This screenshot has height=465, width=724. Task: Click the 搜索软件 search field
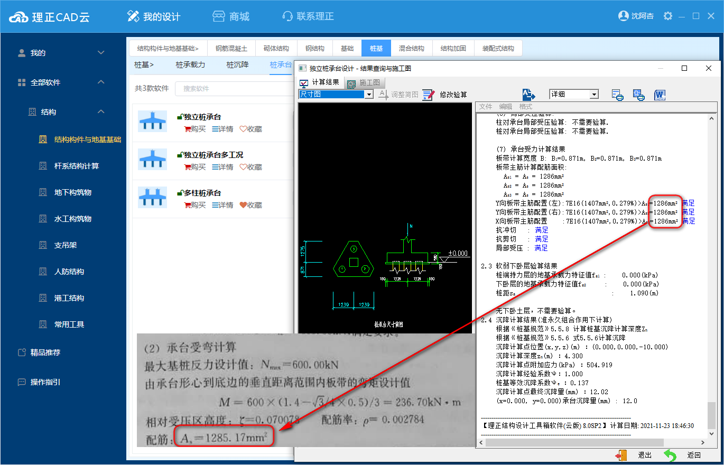[x=234, y=89]
